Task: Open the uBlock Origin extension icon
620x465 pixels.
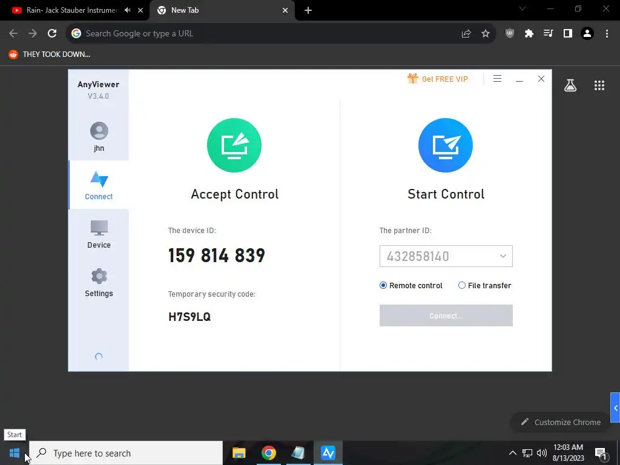Action: pos(510,34)
